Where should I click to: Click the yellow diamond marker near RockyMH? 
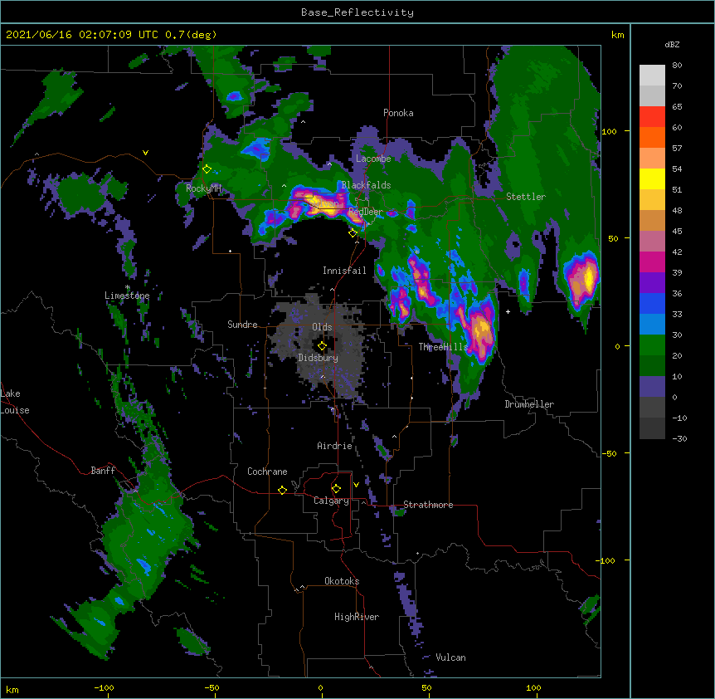tap(207, 169)
